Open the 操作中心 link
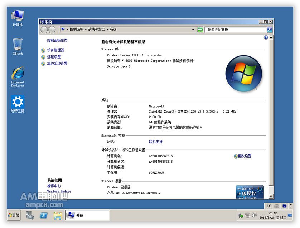This screenshot has width=300, height=228. click(x=54, y=186)
